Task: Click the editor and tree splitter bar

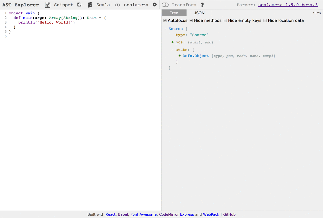Action: pyautogui.click(x=161, y=110)
